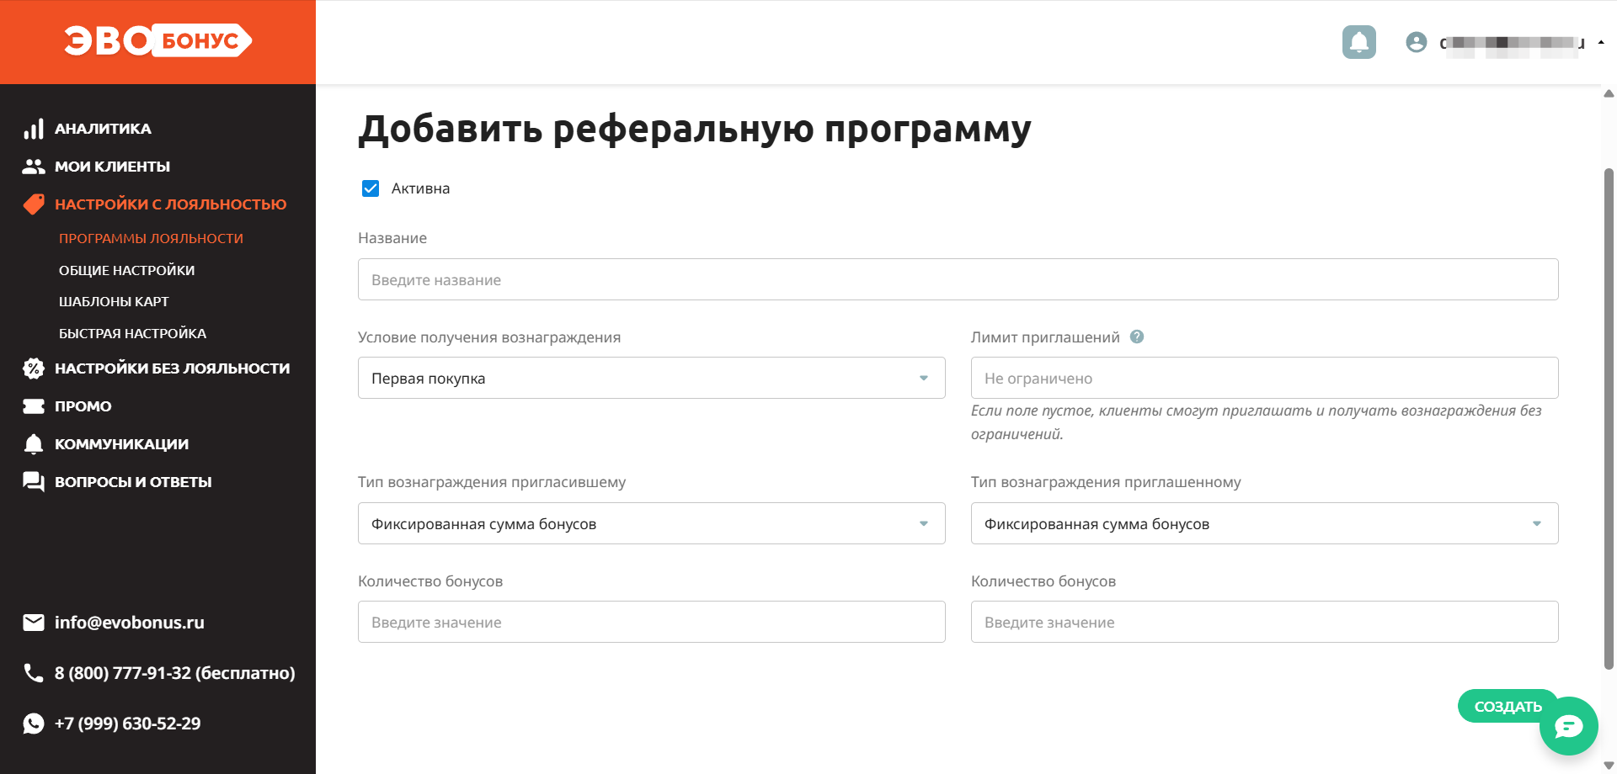This screenshot has height=774, width=1617.
Task: Click invited Количество бонусов field
Action: click(x=1265, y=622)
